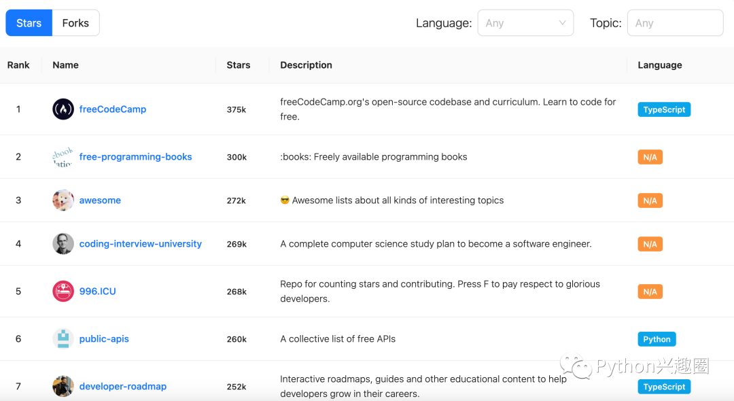The width and height of the screenshot is (734, 401).
Task: Open the developer-roadmap repository link
Action: [x=122, y=387]
